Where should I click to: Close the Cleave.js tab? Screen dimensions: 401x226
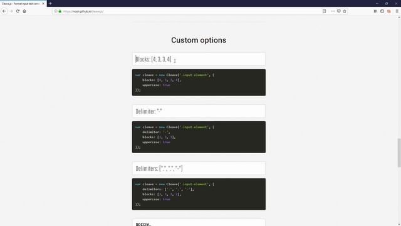pyautogui.click(x=43, y=4)
